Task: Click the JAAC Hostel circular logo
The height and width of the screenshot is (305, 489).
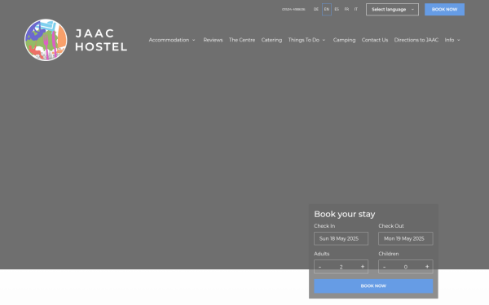Action: click(x=46, y=40)
